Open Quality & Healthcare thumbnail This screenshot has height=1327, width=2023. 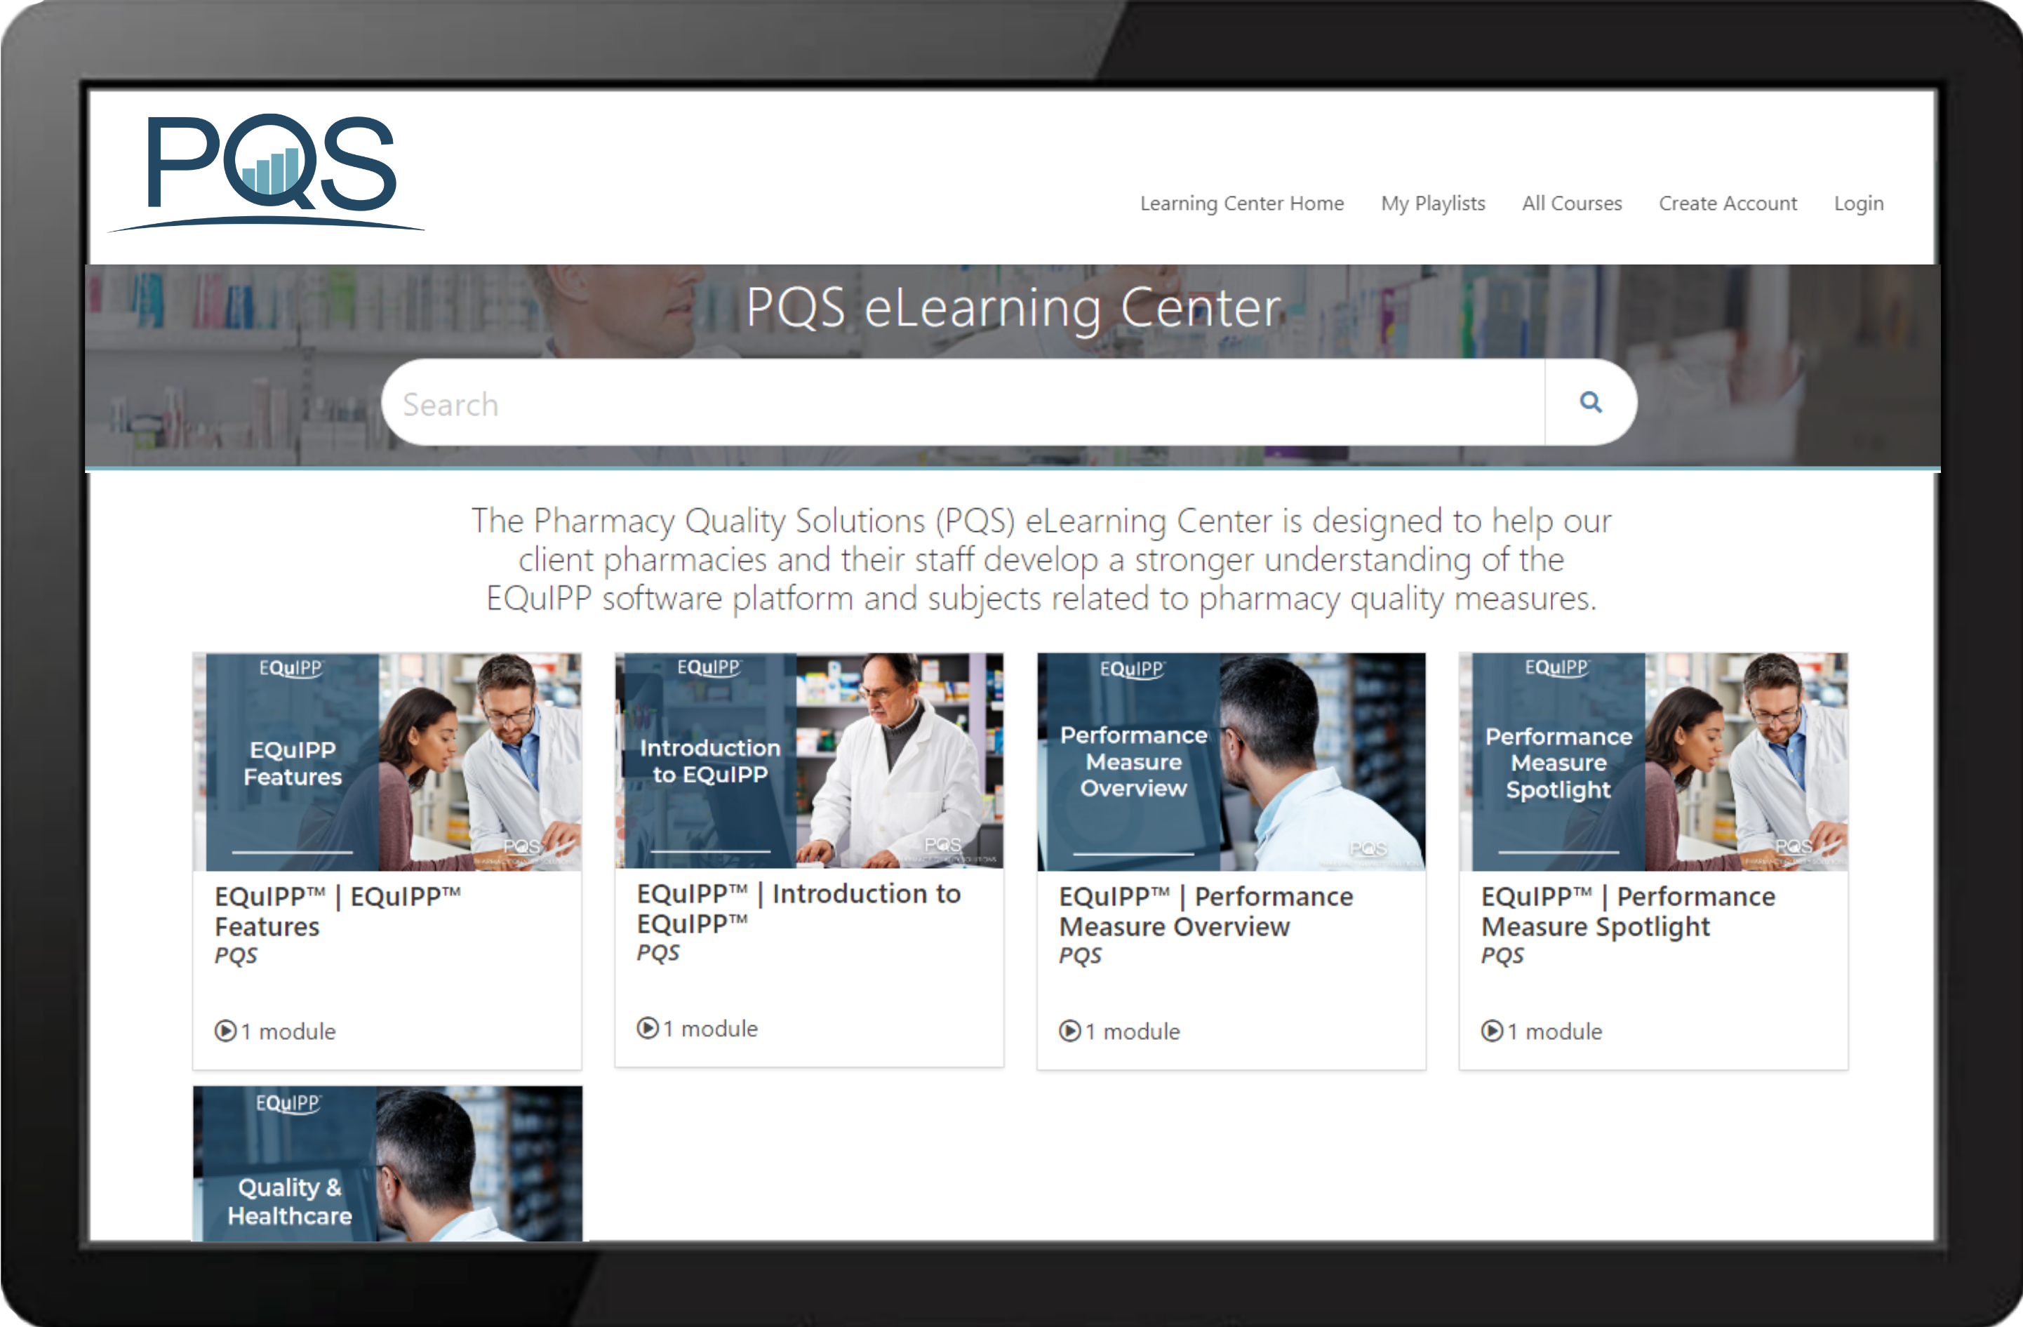pos(387,1163)
